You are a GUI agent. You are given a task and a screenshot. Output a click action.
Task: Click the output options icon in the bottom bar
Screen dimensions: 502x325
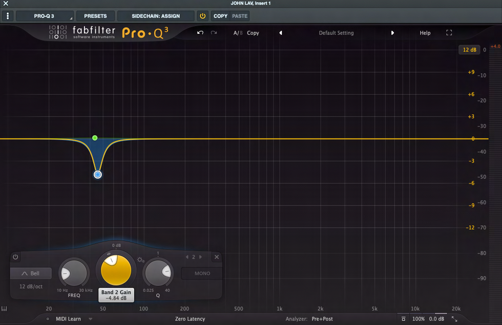[404, 319]
